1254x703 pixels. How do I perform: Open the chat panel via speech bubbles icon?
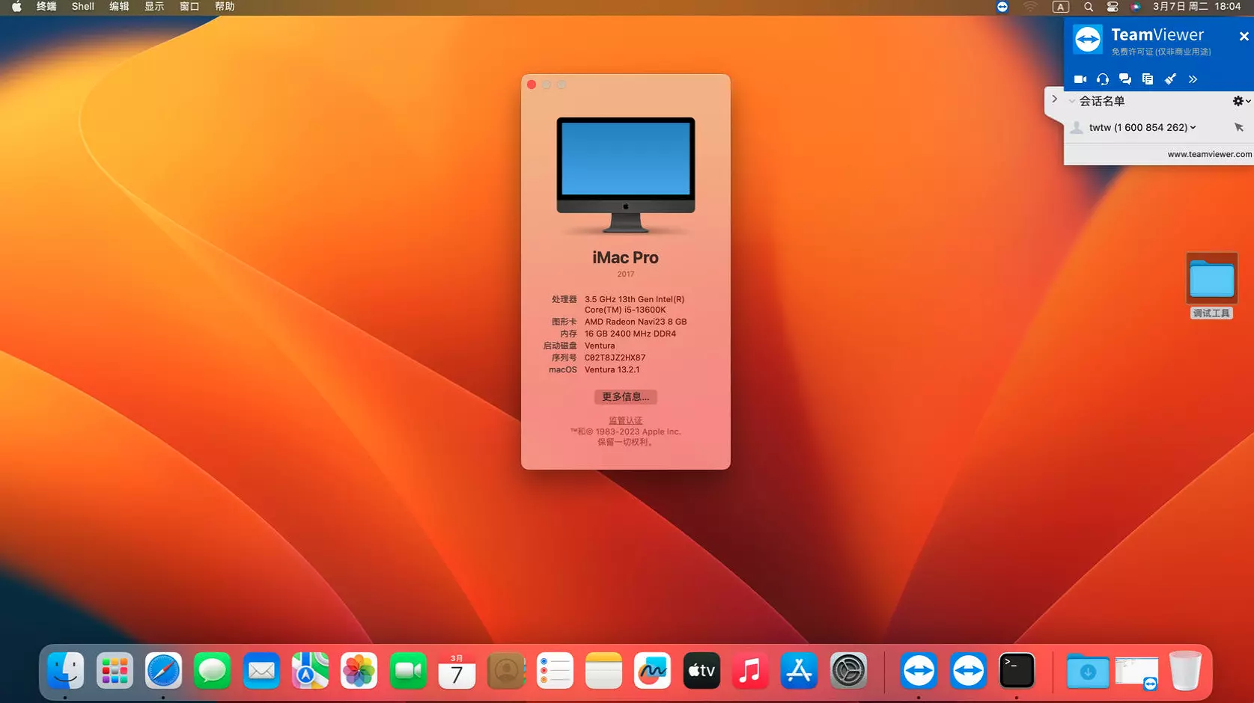pyautogui.click(x=1124, y=79)
